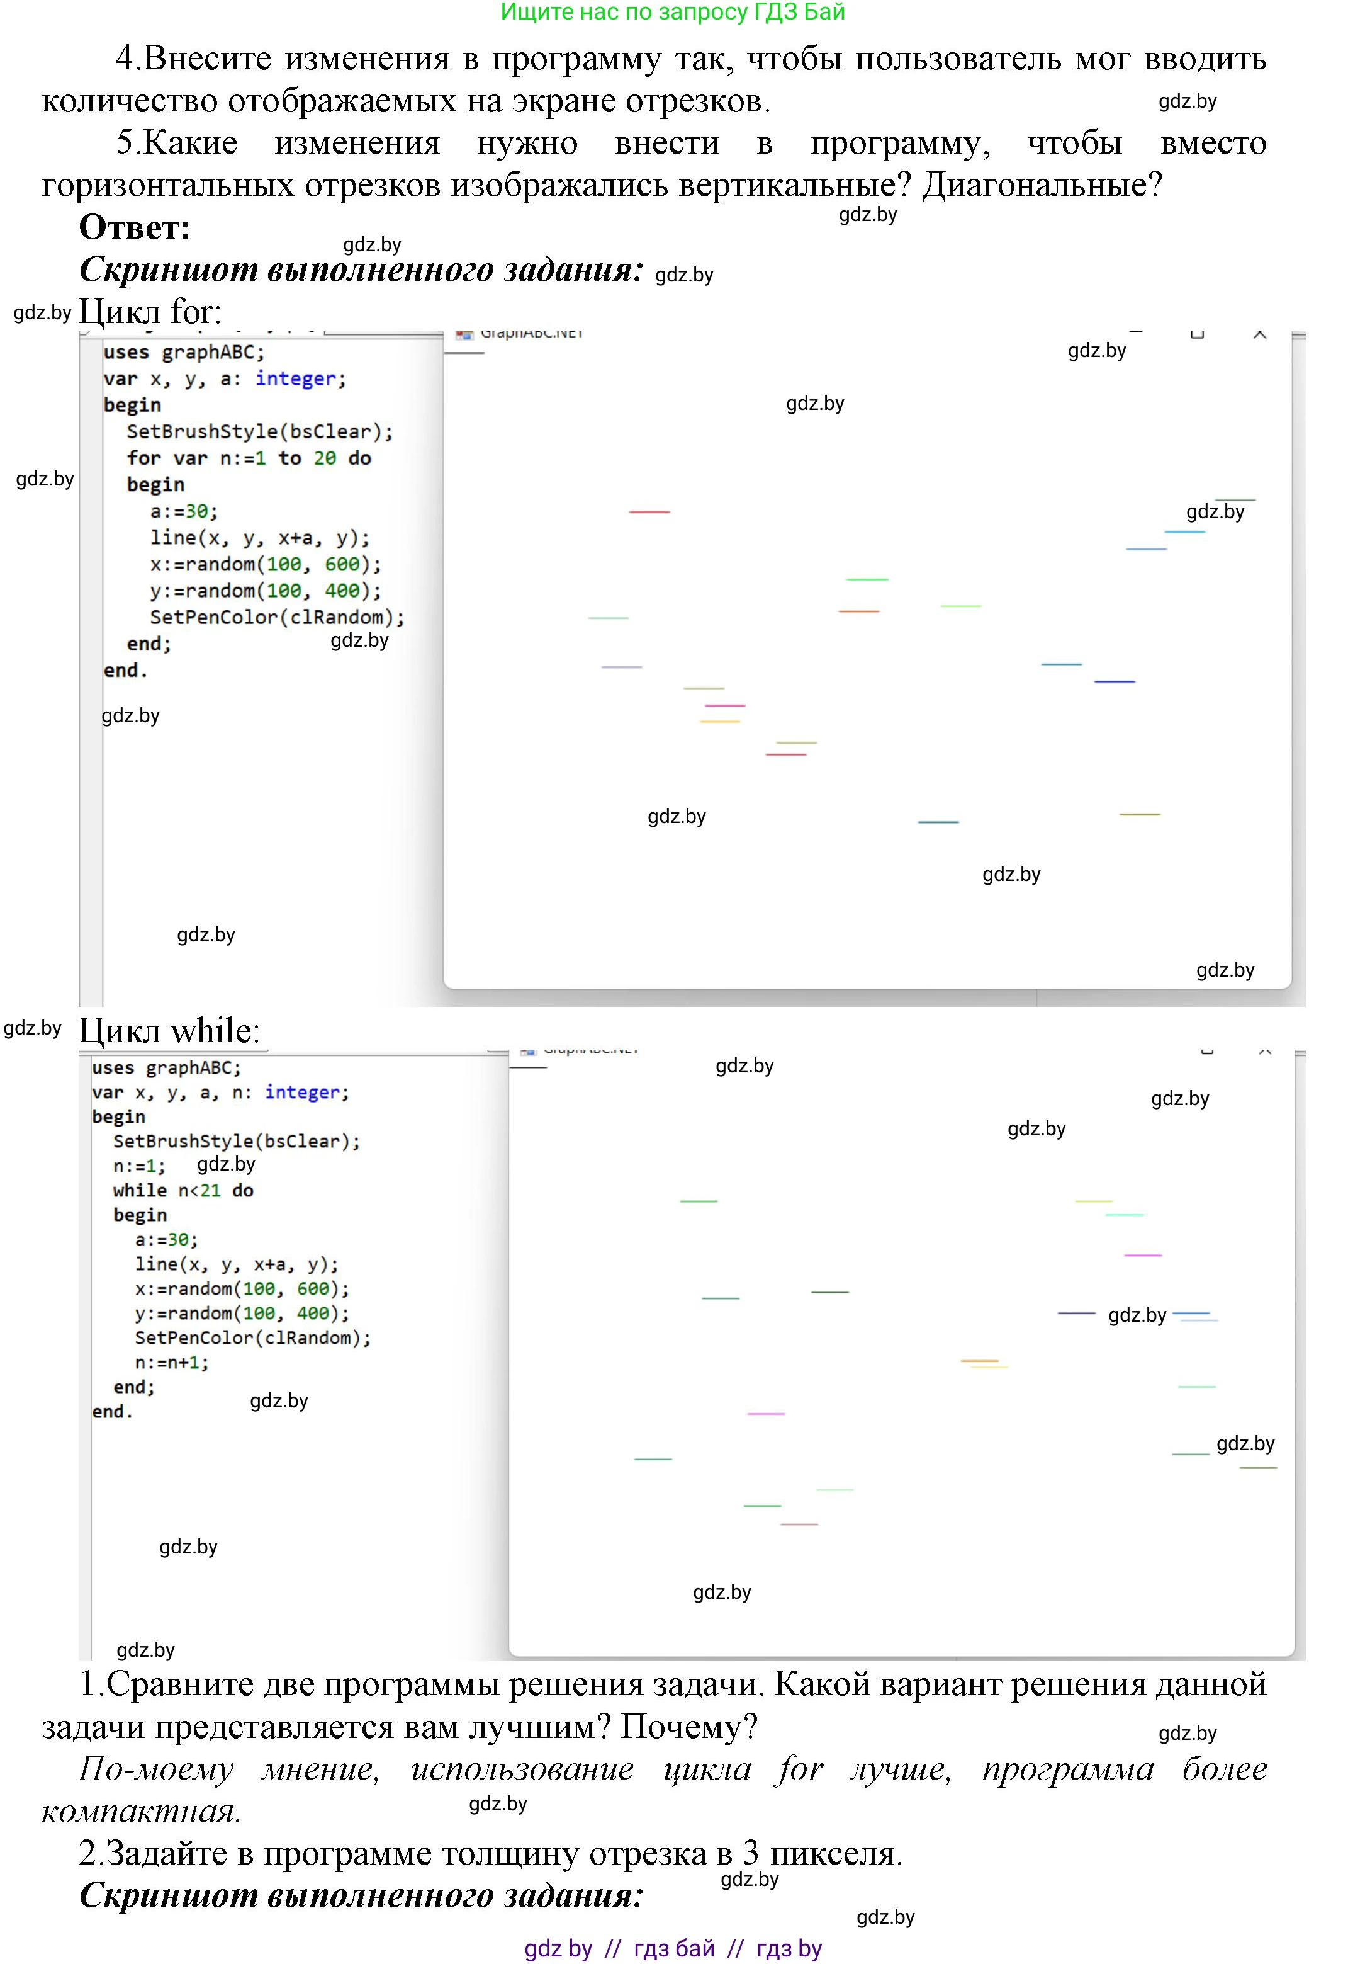Click the red line segment in top window

649,512
